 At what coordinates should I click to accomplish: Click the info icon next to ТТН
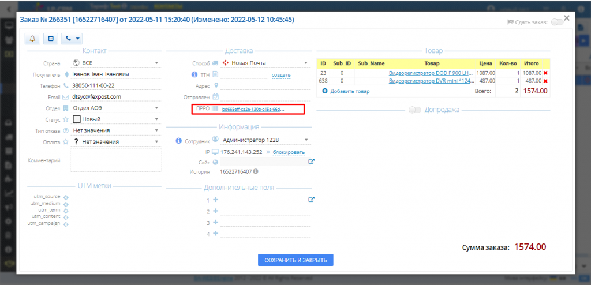coord(194,74)
